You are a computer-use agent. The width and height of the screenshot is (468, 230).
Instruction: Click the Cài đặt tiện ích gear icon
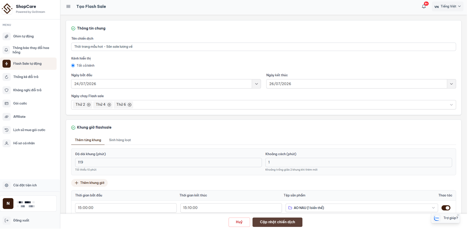click(6, 185)
